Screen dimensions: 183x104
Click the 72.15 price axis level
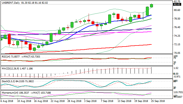click(x=178, y=44)
